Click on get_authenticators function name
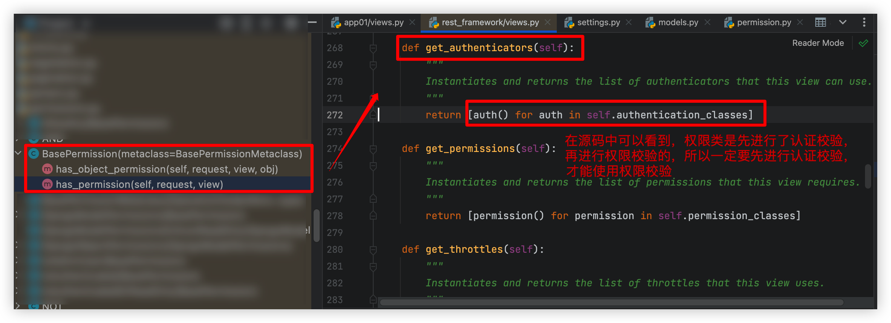The height and width of the screenshot is (323, 891). (479, 48)
